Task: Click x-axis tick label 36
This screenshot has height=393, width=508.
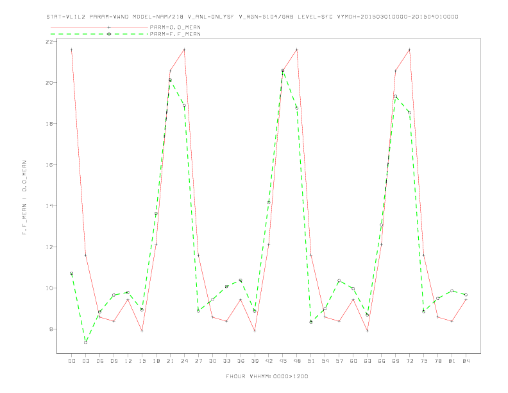Action: click(x=241, y=361)
